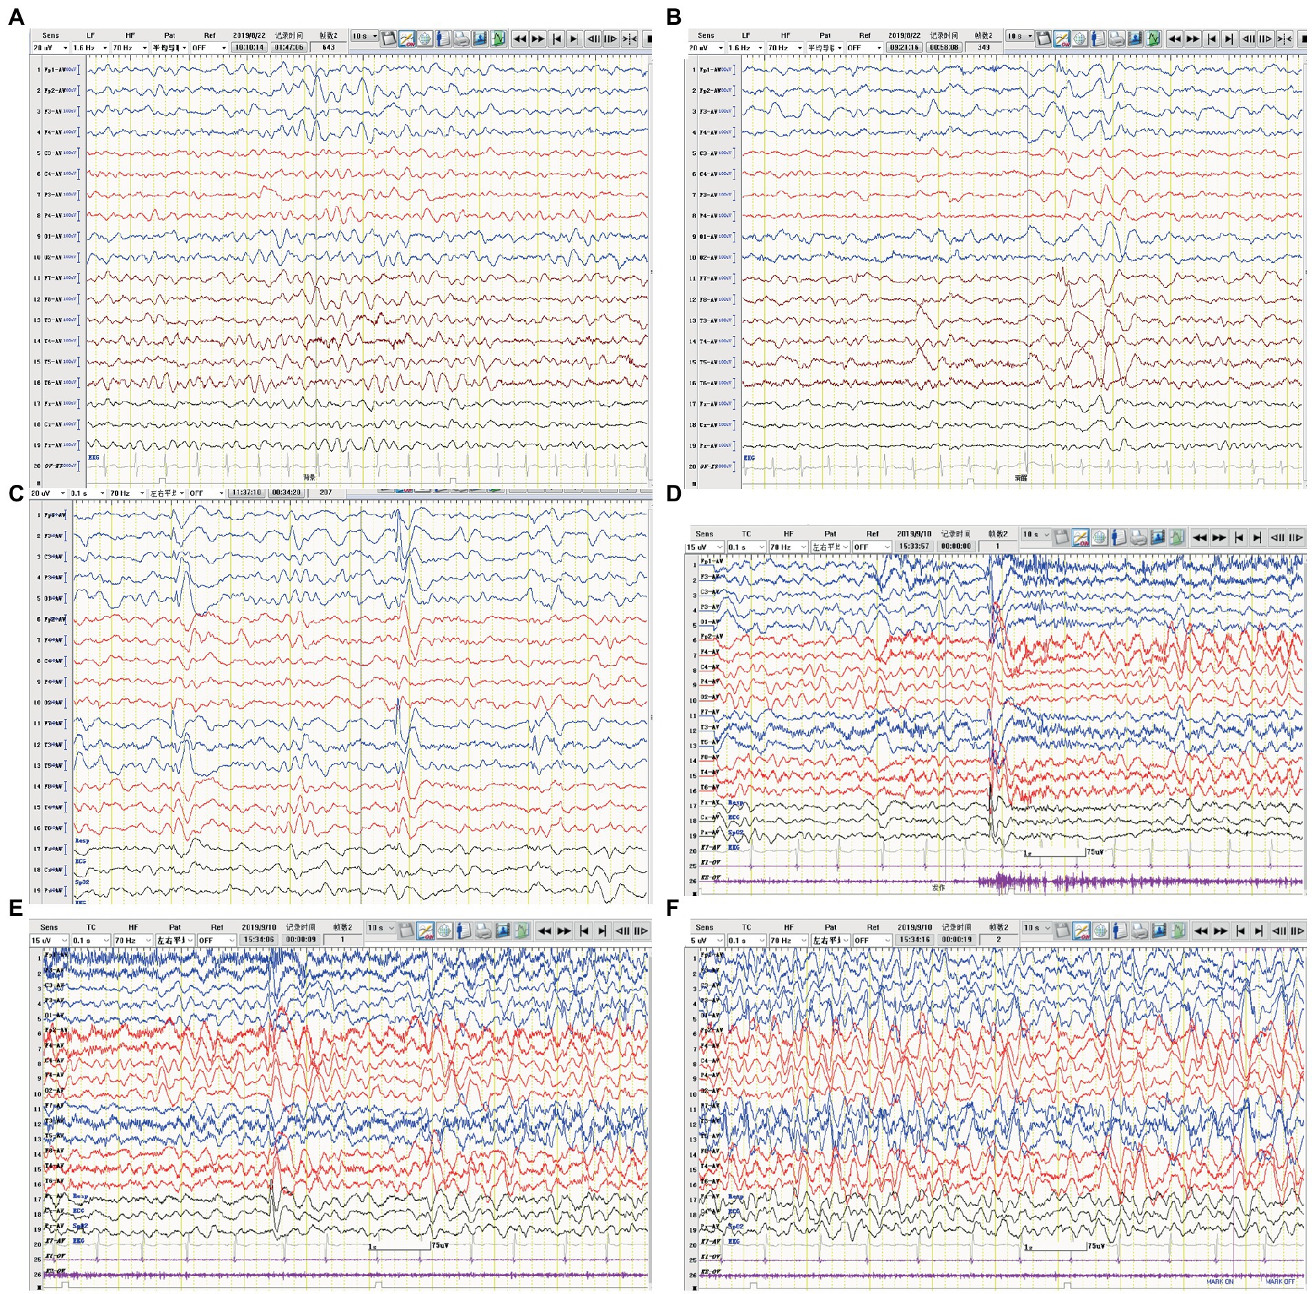Rewind the recording in panel E
The height and width of the screenshot is (1294, 1312).
[x=544, y=931]
